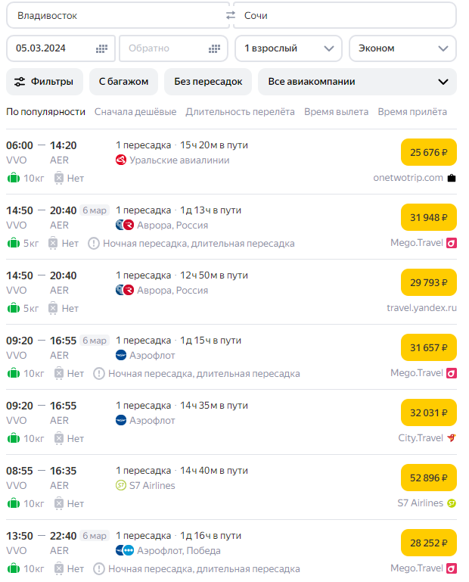Select the 25 676 ₽ price button
Viewport: 469px width, 582px height.
pyautogui.click(x=428, y=152)
